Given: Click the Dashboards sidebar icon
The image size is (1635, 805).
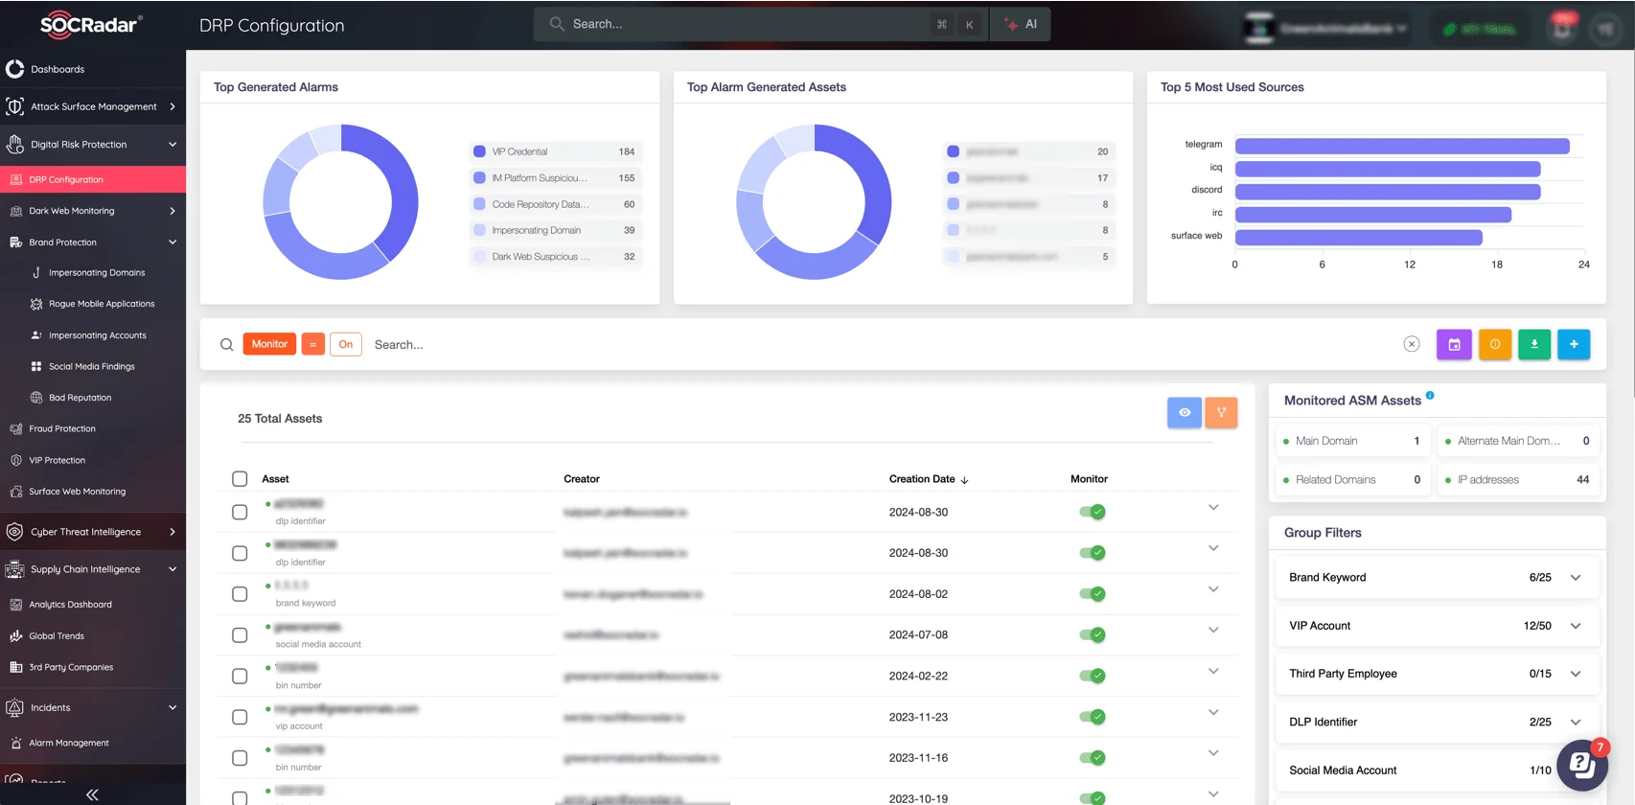Looking at the screenshot, I should click(x=14, y=69).
